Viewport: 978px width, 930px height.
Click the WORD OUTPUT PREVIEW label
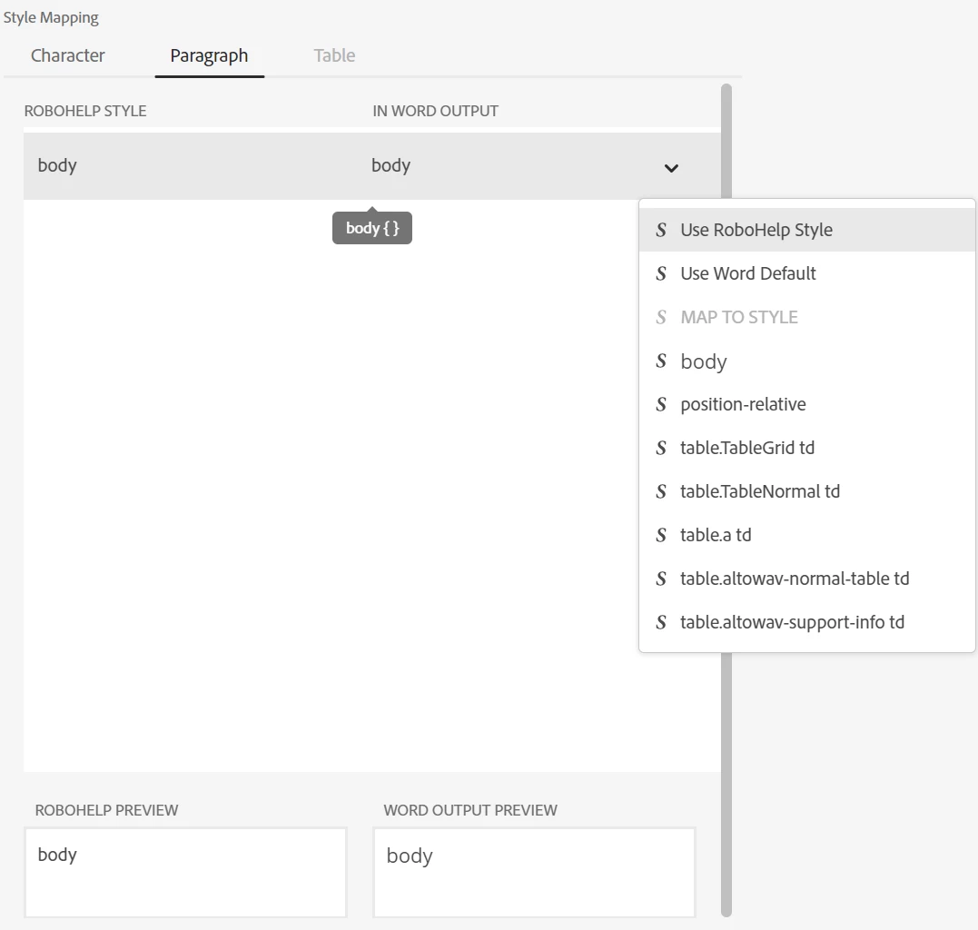coord(470,810)
